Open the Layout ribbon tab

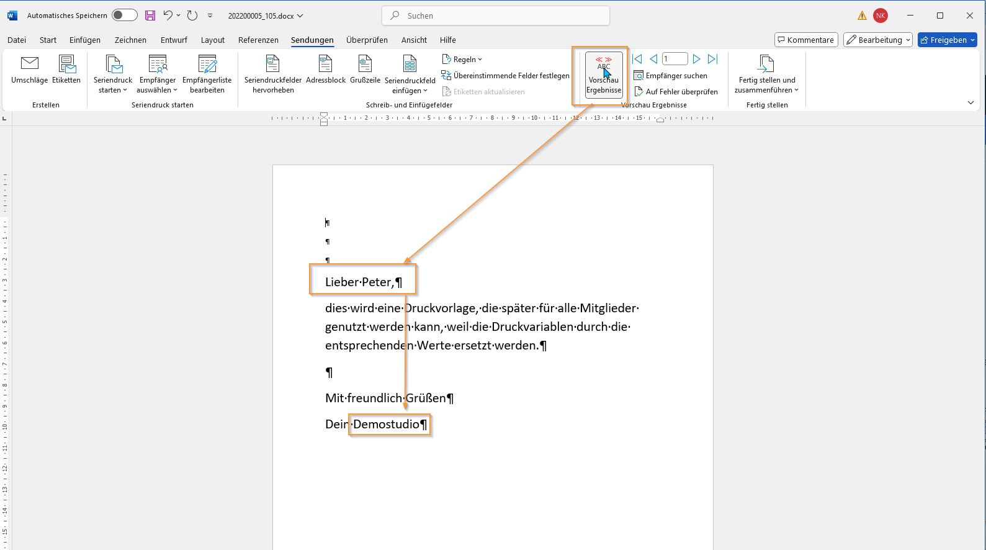tap(212, 40)
